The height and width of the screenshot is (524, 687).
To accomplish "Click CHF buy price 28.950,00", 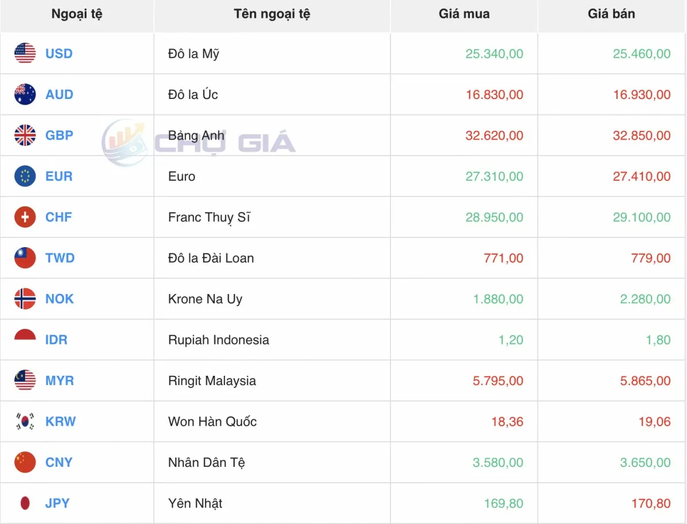I will coord(495,217).
